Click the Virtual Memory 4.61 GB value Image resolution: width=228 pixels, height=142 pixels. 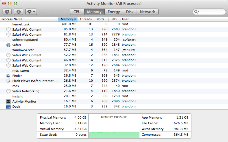tap(80, 129)
